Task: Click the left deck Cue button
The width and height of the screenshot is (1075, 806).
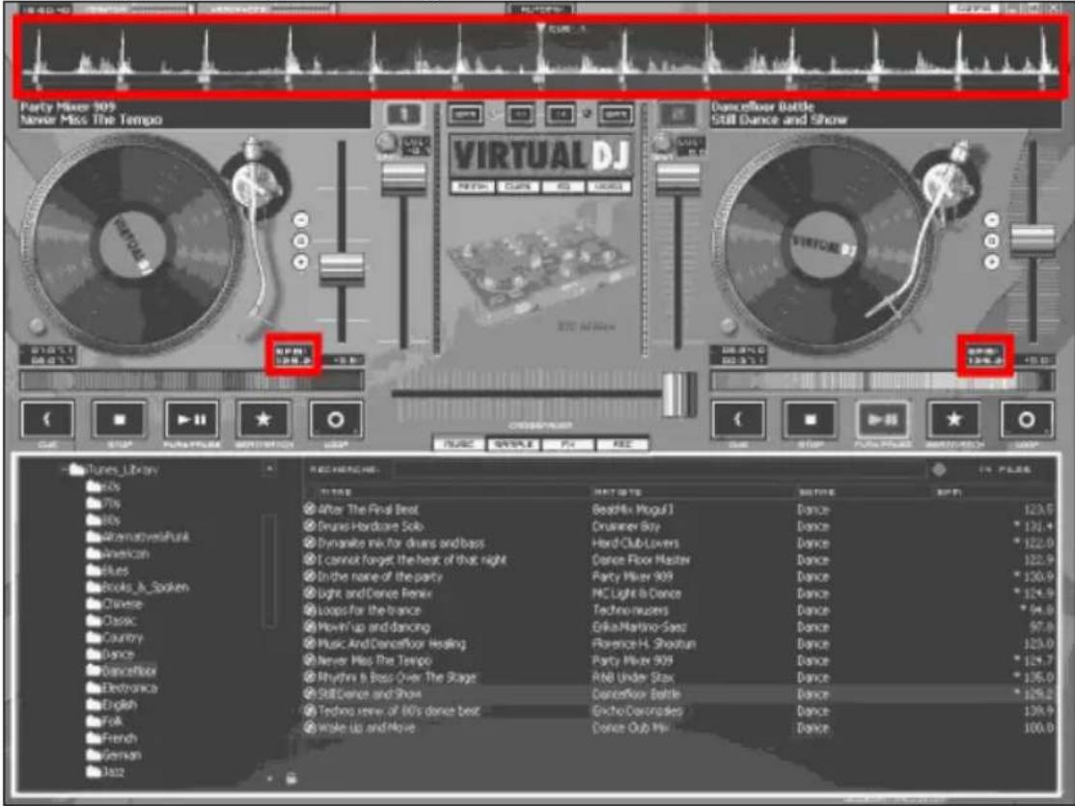Action: (x=46, y=419)
